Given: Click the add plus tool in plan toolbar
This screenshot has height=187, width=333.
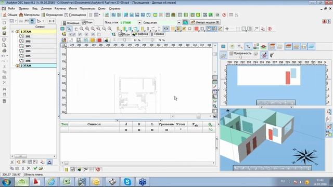Looking at the screenshot, I should [227, 29].
